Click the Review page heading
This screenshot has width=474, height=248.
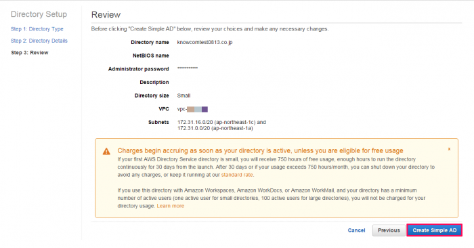click(x=106, y=14)
